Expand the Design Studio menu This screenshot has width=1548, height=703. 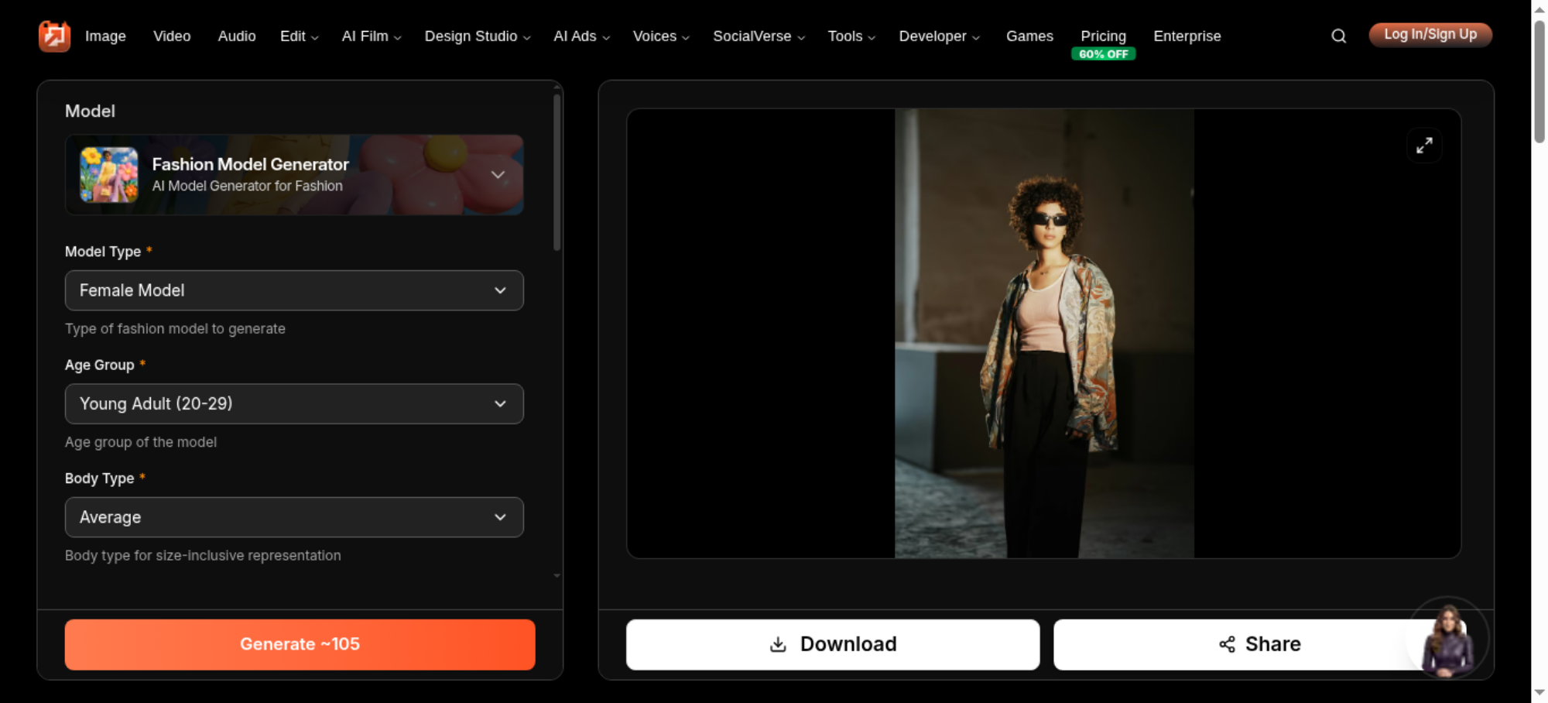[x=478, y=36]
